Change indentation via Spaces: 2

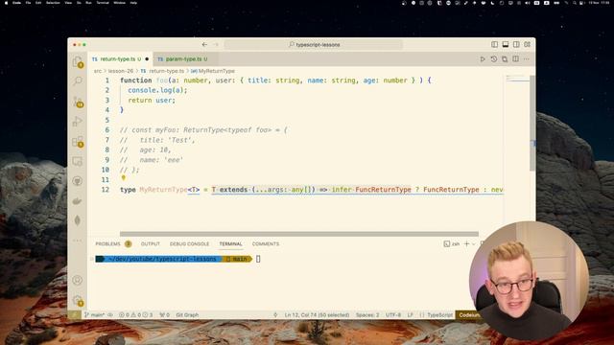(x=367, y=314)
